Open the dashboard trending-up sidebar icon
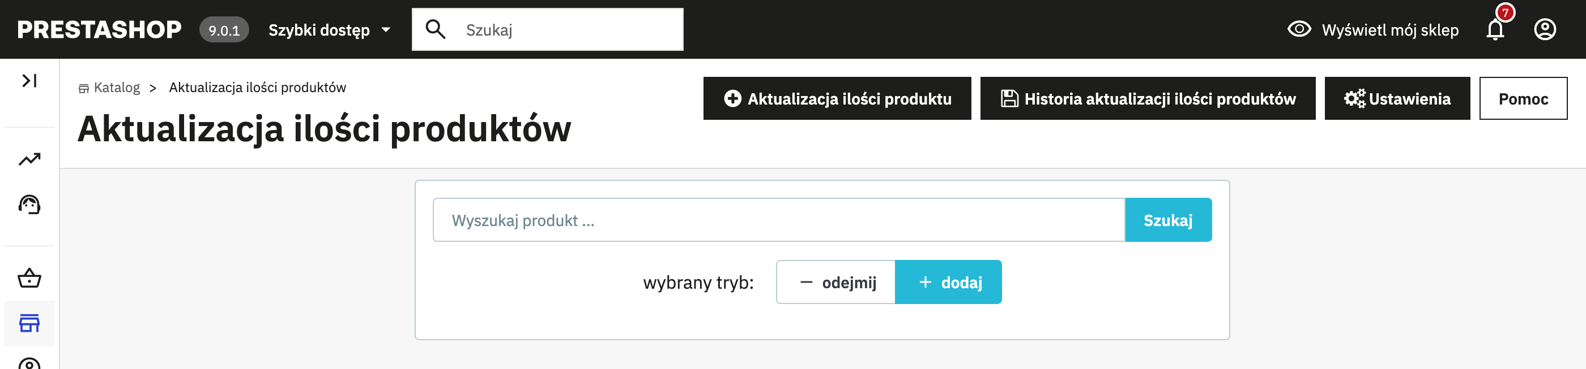1586x369 pixels. point(29,159)
